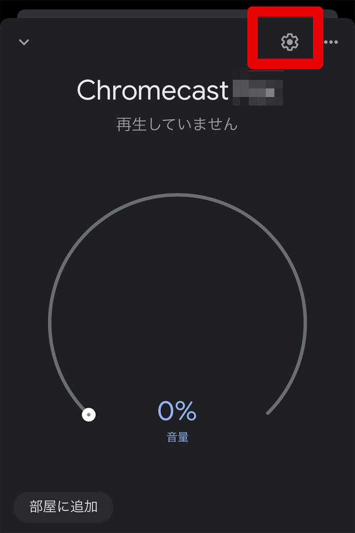Click the upper-left curve of volume arc
355x533 pixels.
pyautogui.click(x=87, y=231)
